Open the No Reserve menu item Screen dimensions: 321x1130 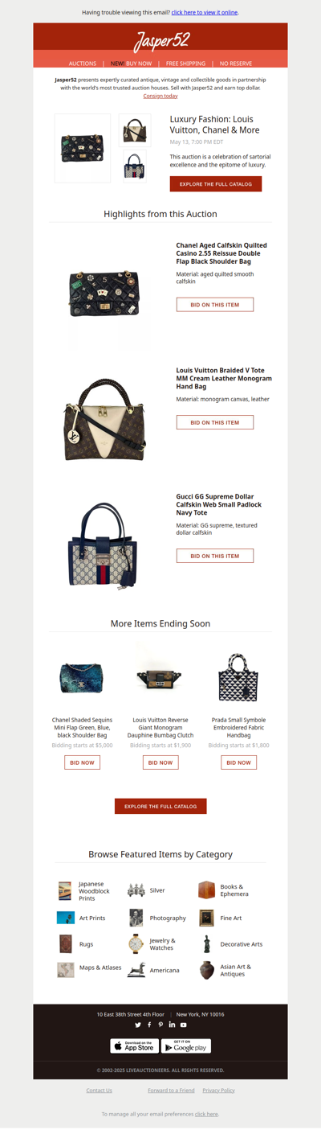click(236, 63)
